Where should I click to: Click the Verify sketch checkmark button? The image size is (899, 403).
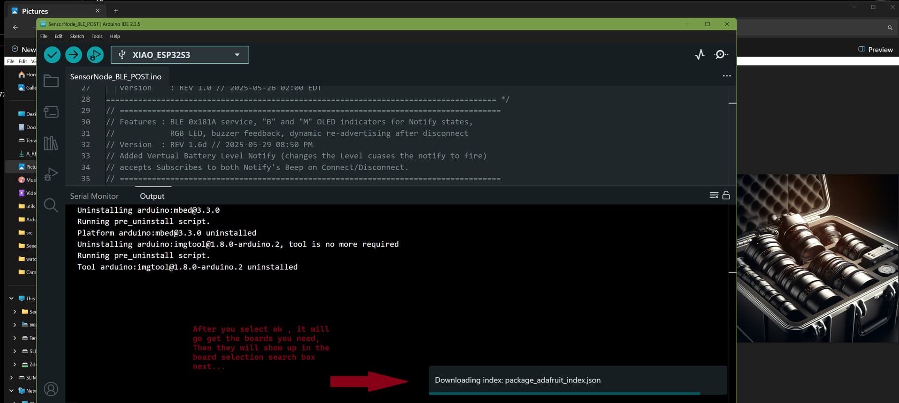pos(52,55)
